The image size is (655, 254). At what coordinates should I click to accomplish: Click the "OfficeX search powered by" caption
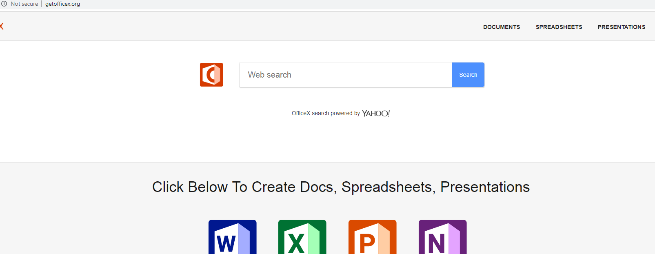click(x=326, y=114)
